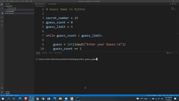Click the terminal command line input
179x101 pixels.
[x=67, y=59]
